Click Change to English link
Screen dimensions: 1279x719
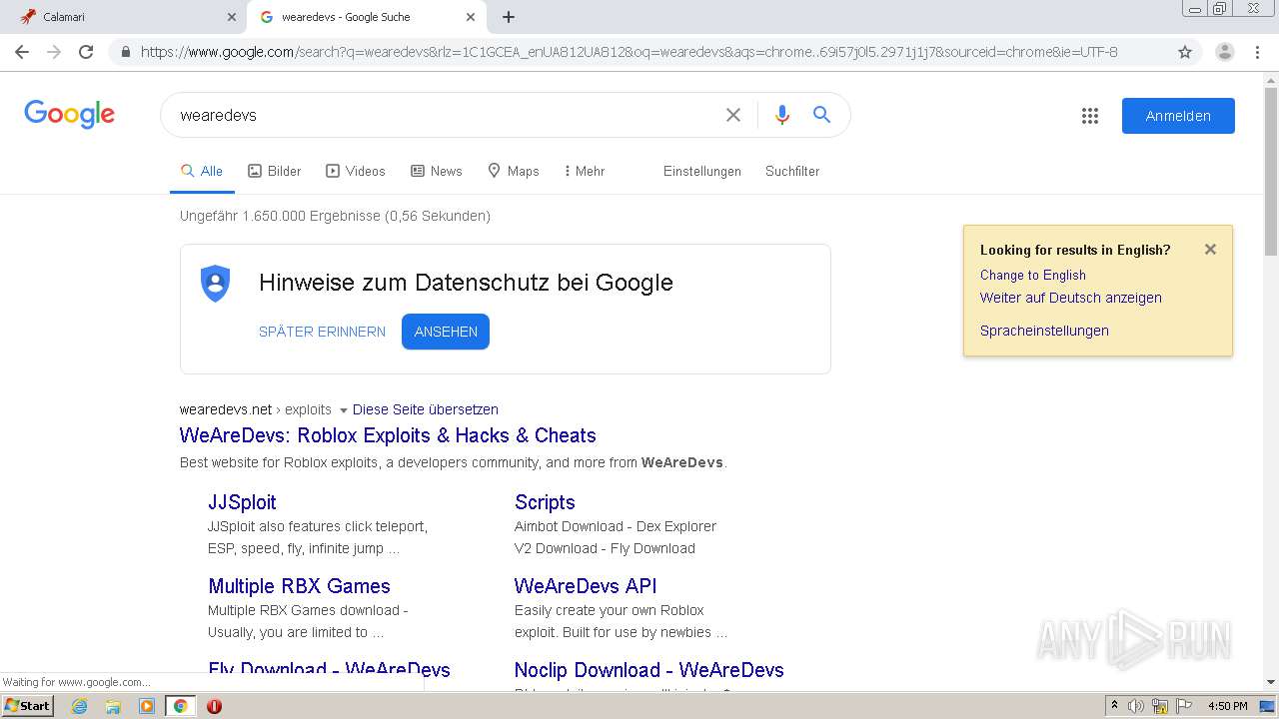coord(1033,276)
